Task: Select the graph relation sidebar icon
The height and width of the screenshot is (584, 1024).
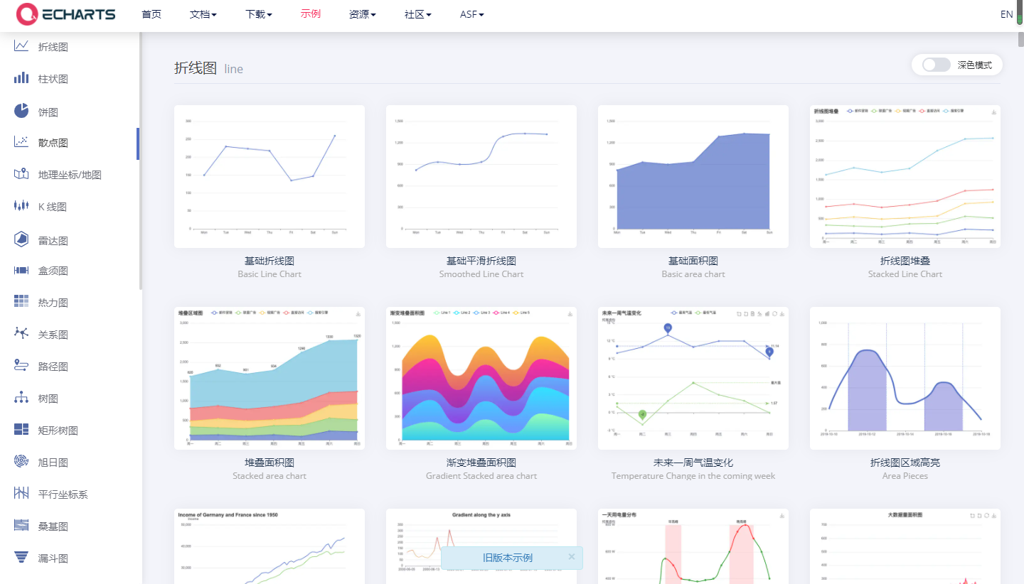Action: (x=21, y=334)
